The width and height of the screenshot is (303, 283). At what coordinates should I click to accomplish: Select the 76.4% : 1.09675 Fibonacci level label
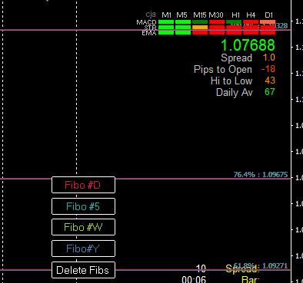coord(261,175)
